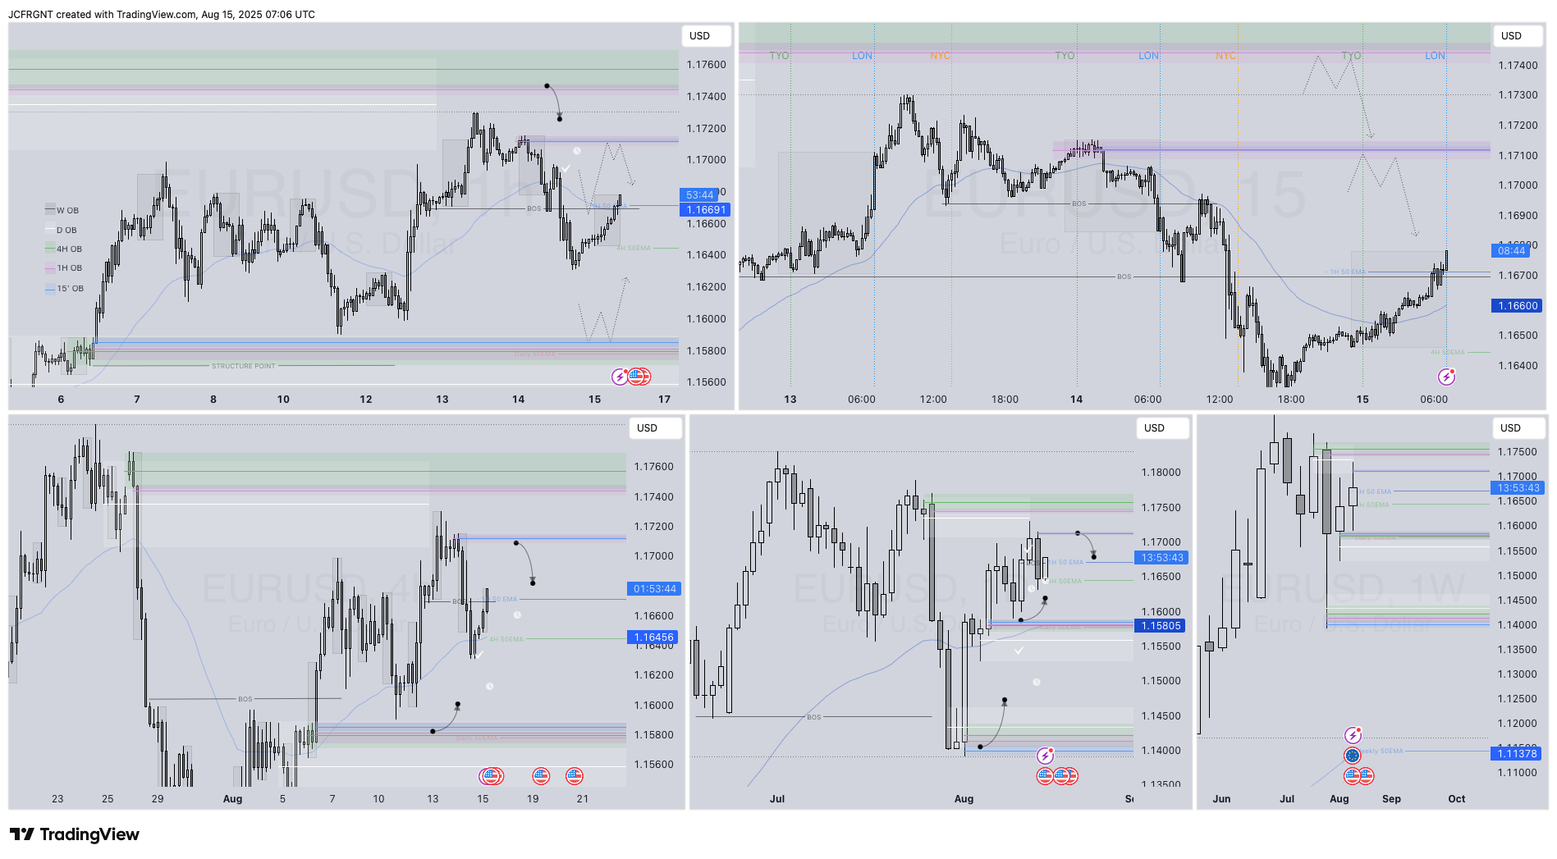Click the 01:53:44 countdown in 4H chart
Image resolution: width=1557 pixels, height=859 pixels.
tap(654, 589)
